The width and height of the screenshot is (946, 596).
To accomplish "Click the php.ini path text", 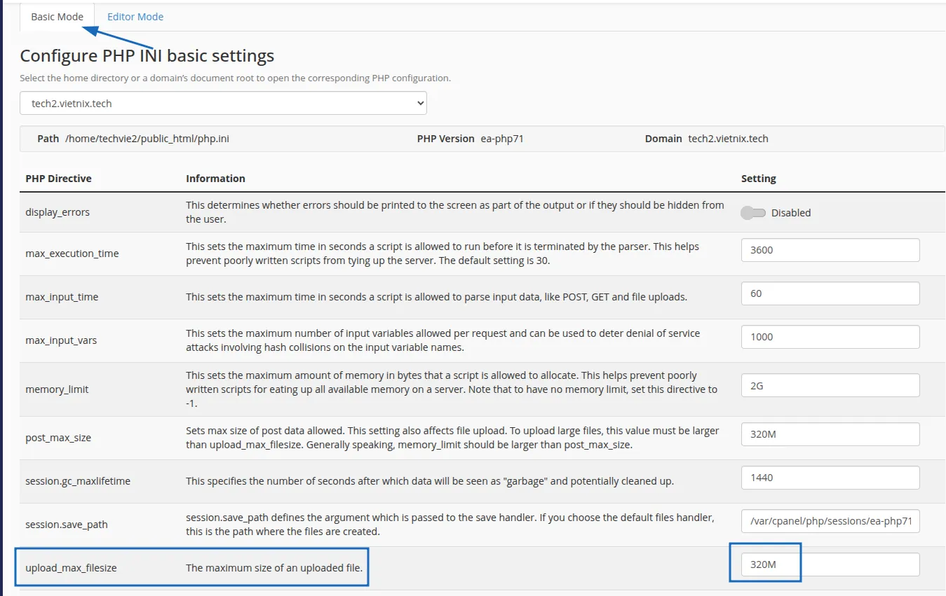I will (x=147, y=139).
